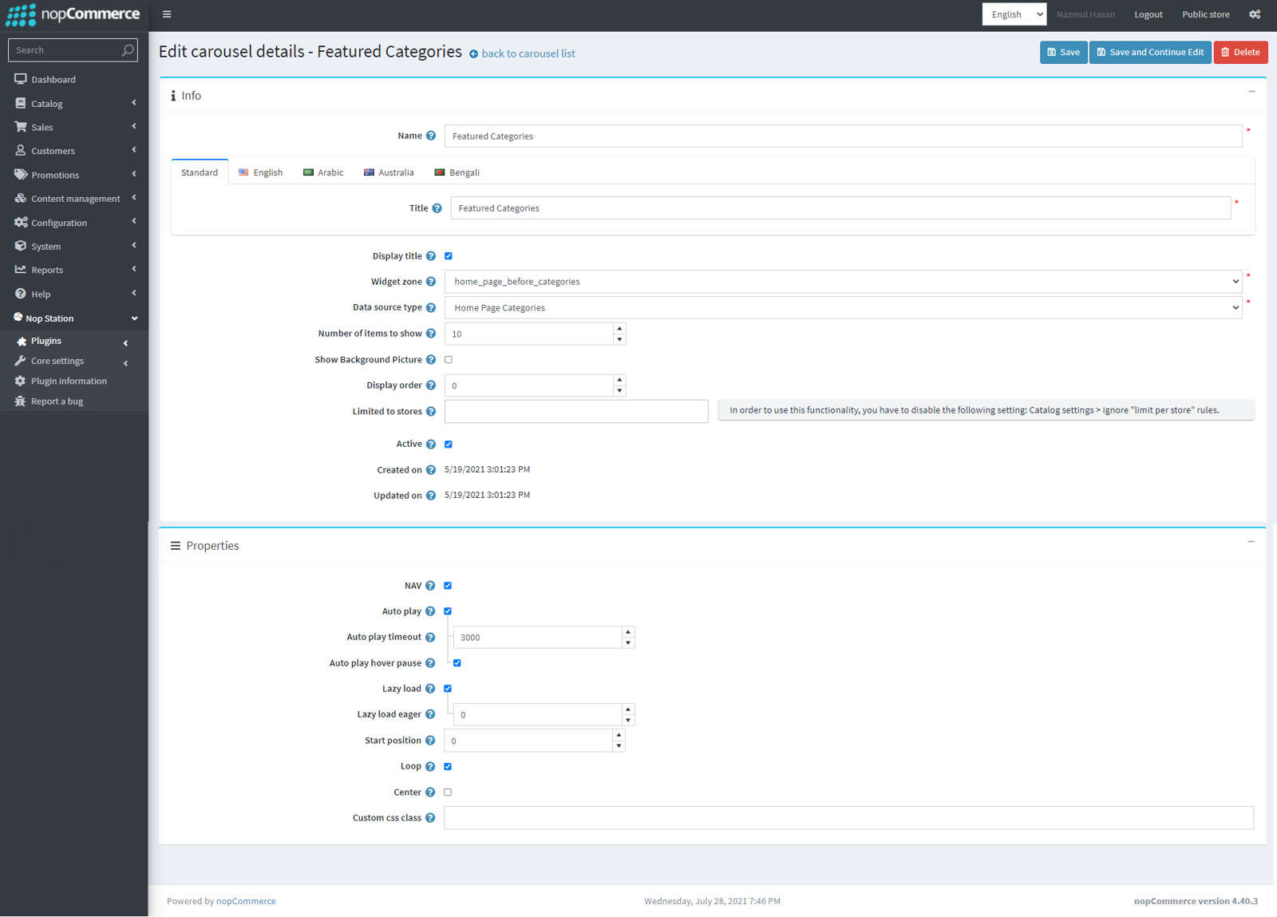This screenshot has width=1277, height=917.
Task: Click the Save button
Action: pyautogui.click(x=1063, y=53)
